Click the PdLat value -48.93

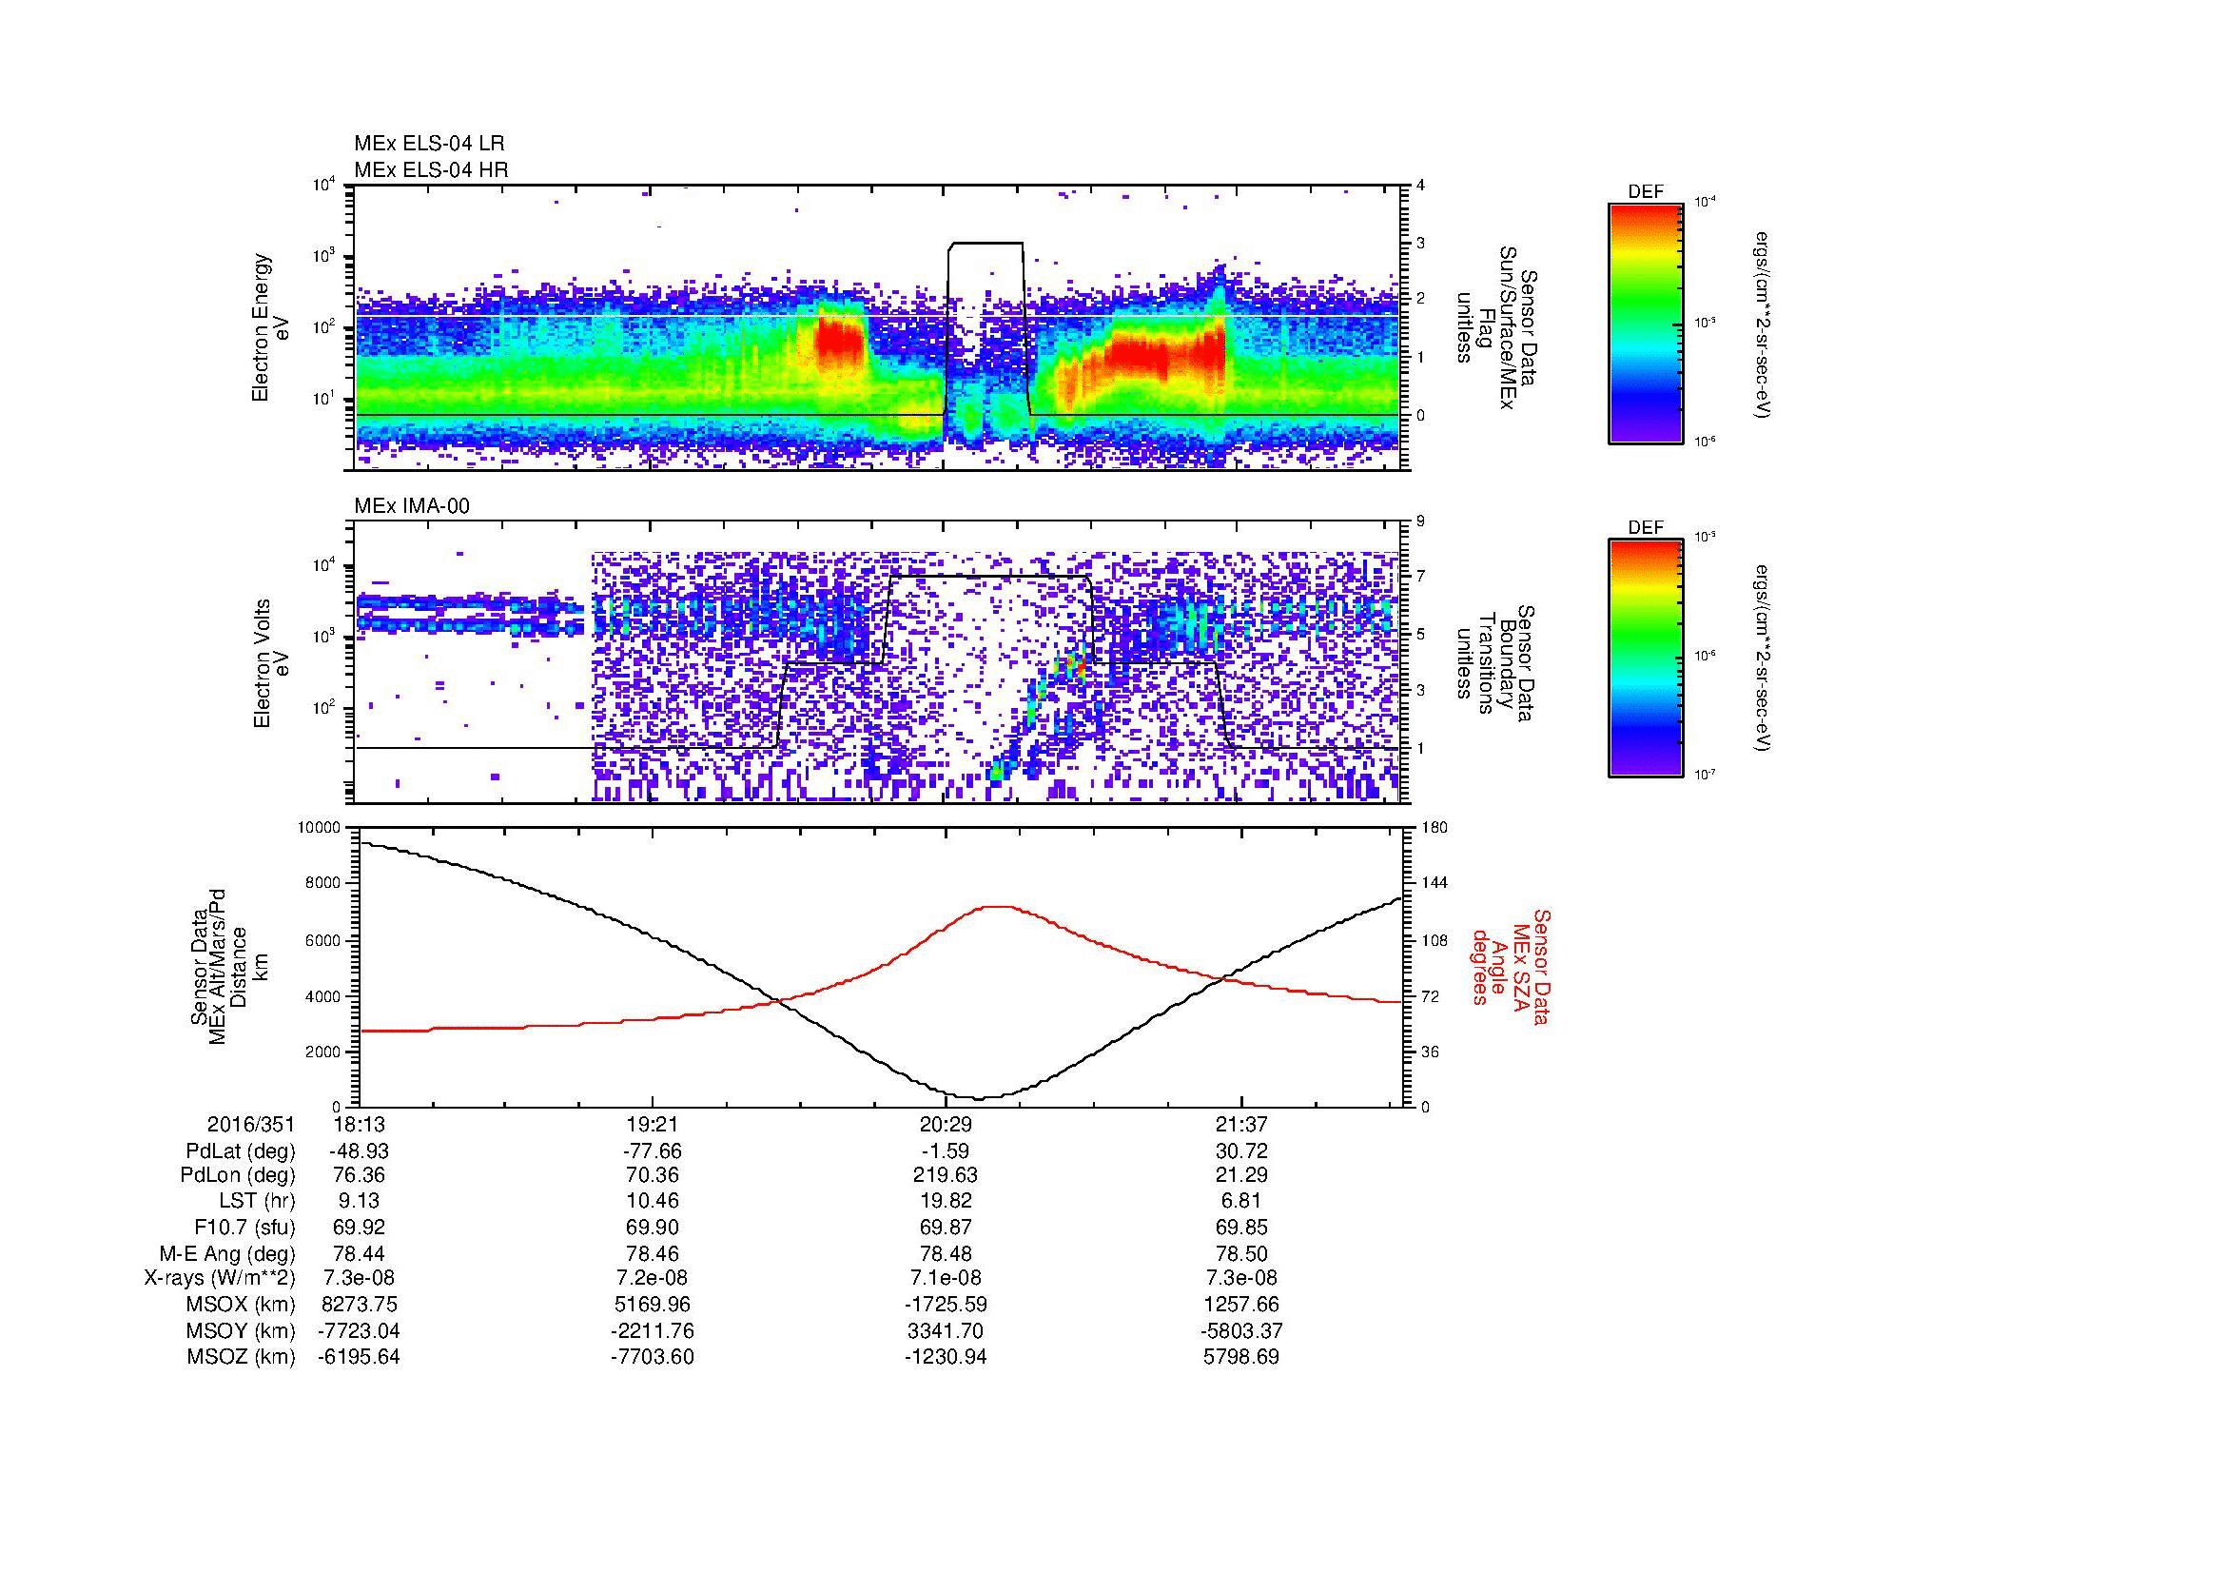[359, 1151]
